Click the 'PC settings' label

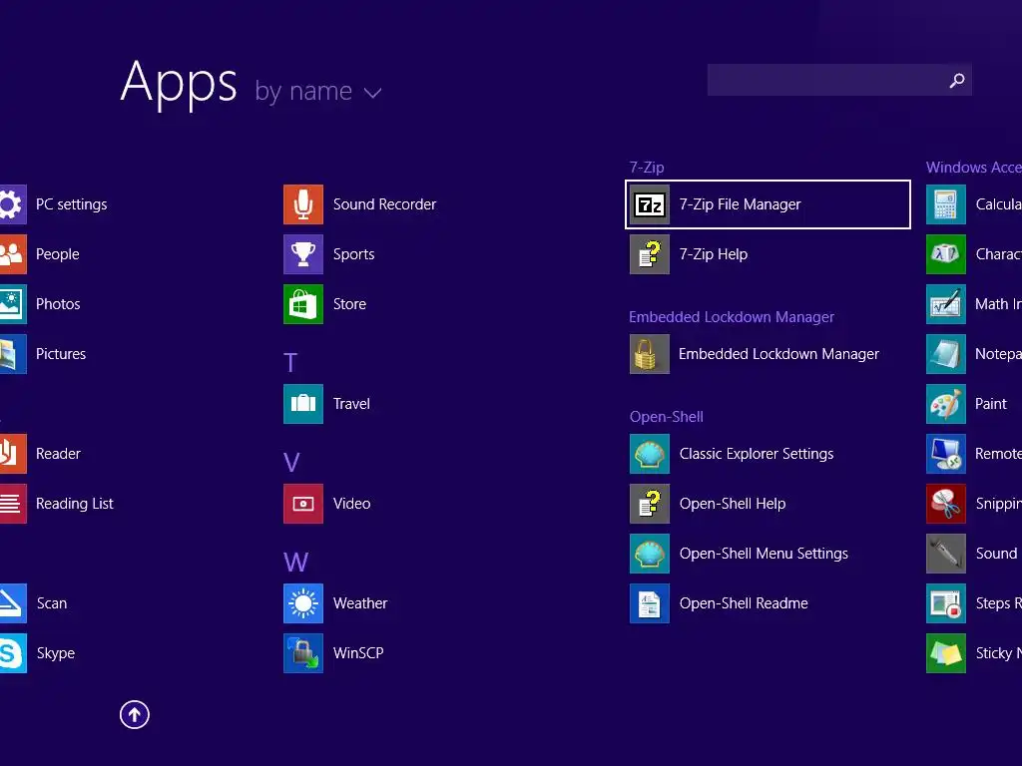click(72, 204)
